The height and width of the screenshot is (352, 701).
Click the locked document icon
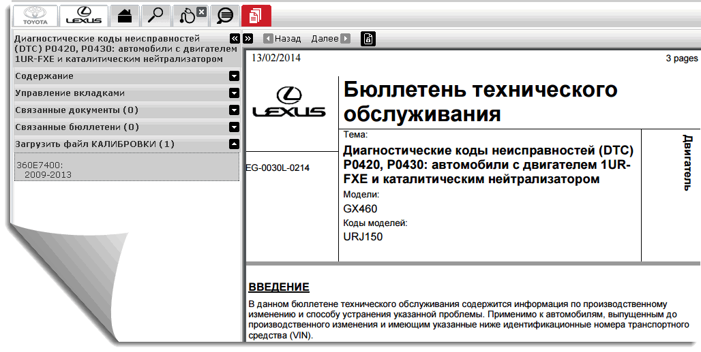(x=368, y=39)
